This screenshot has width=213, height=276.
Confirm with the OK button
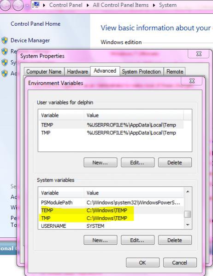click(142, 263)
